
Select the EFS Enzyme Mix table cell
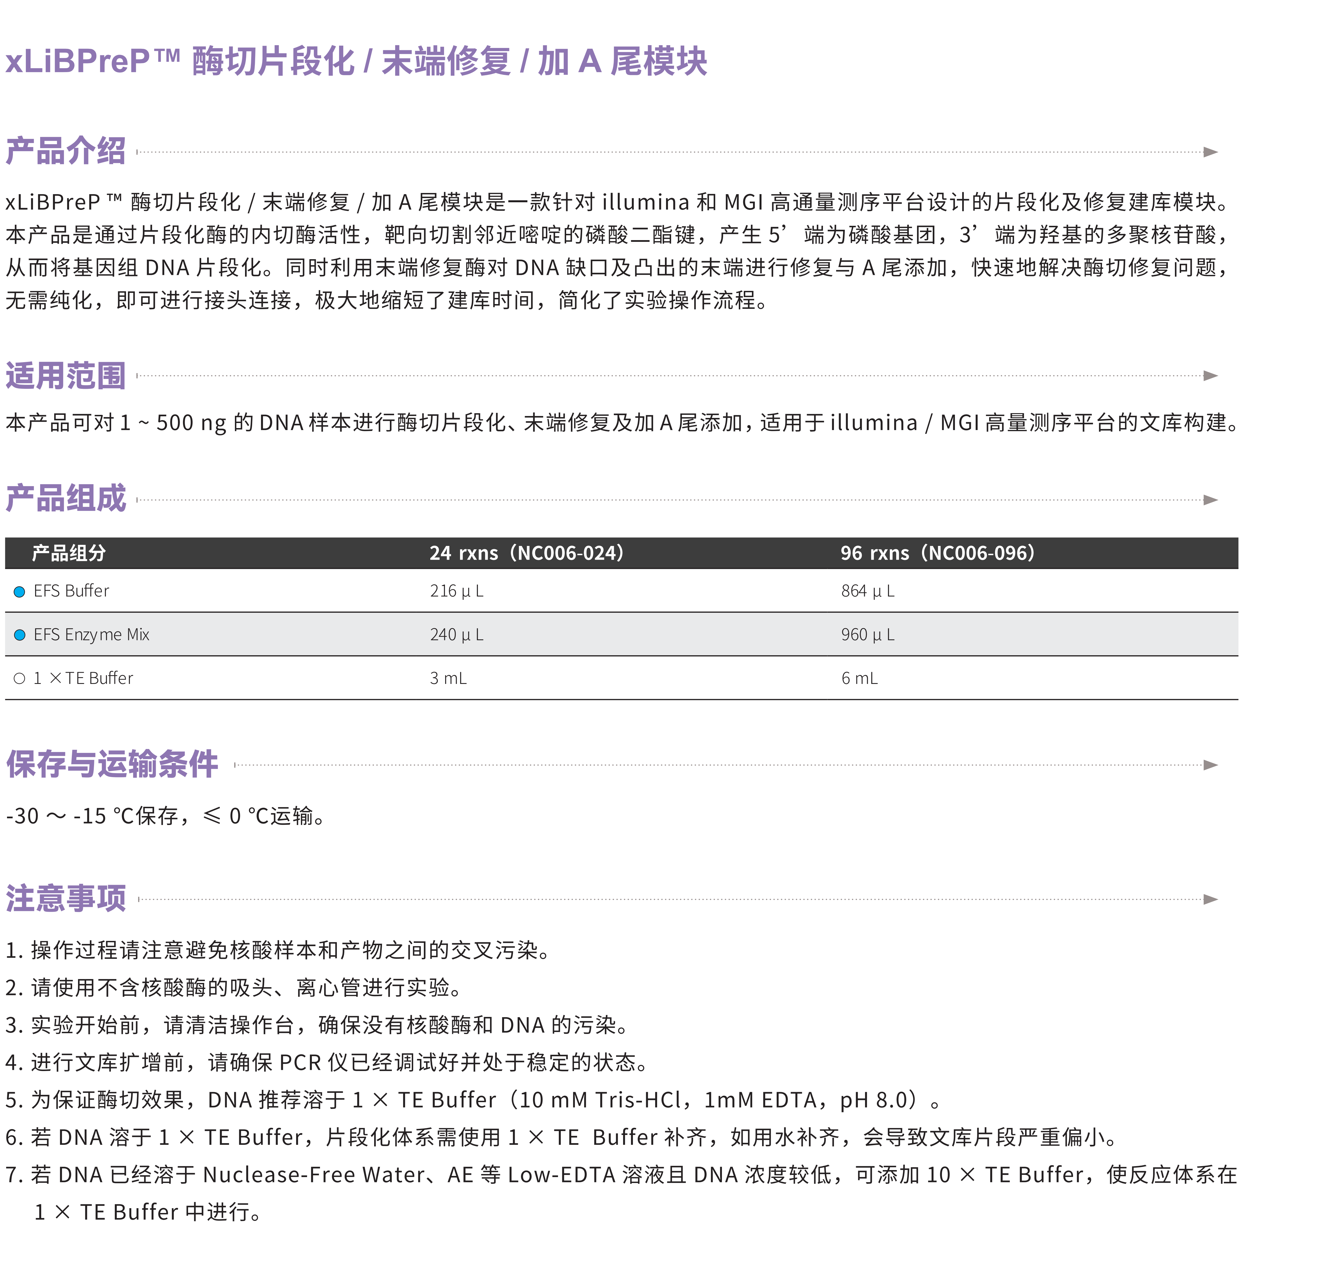point(91,635)
